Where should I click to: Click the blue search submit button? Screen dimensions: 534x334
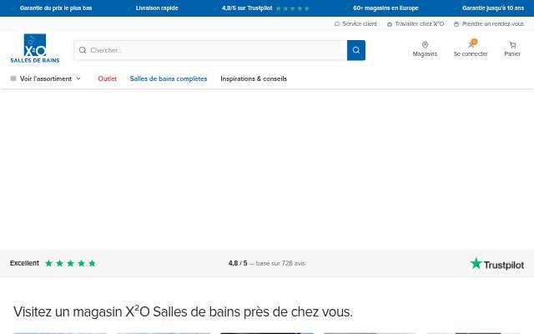click(356, 50)
